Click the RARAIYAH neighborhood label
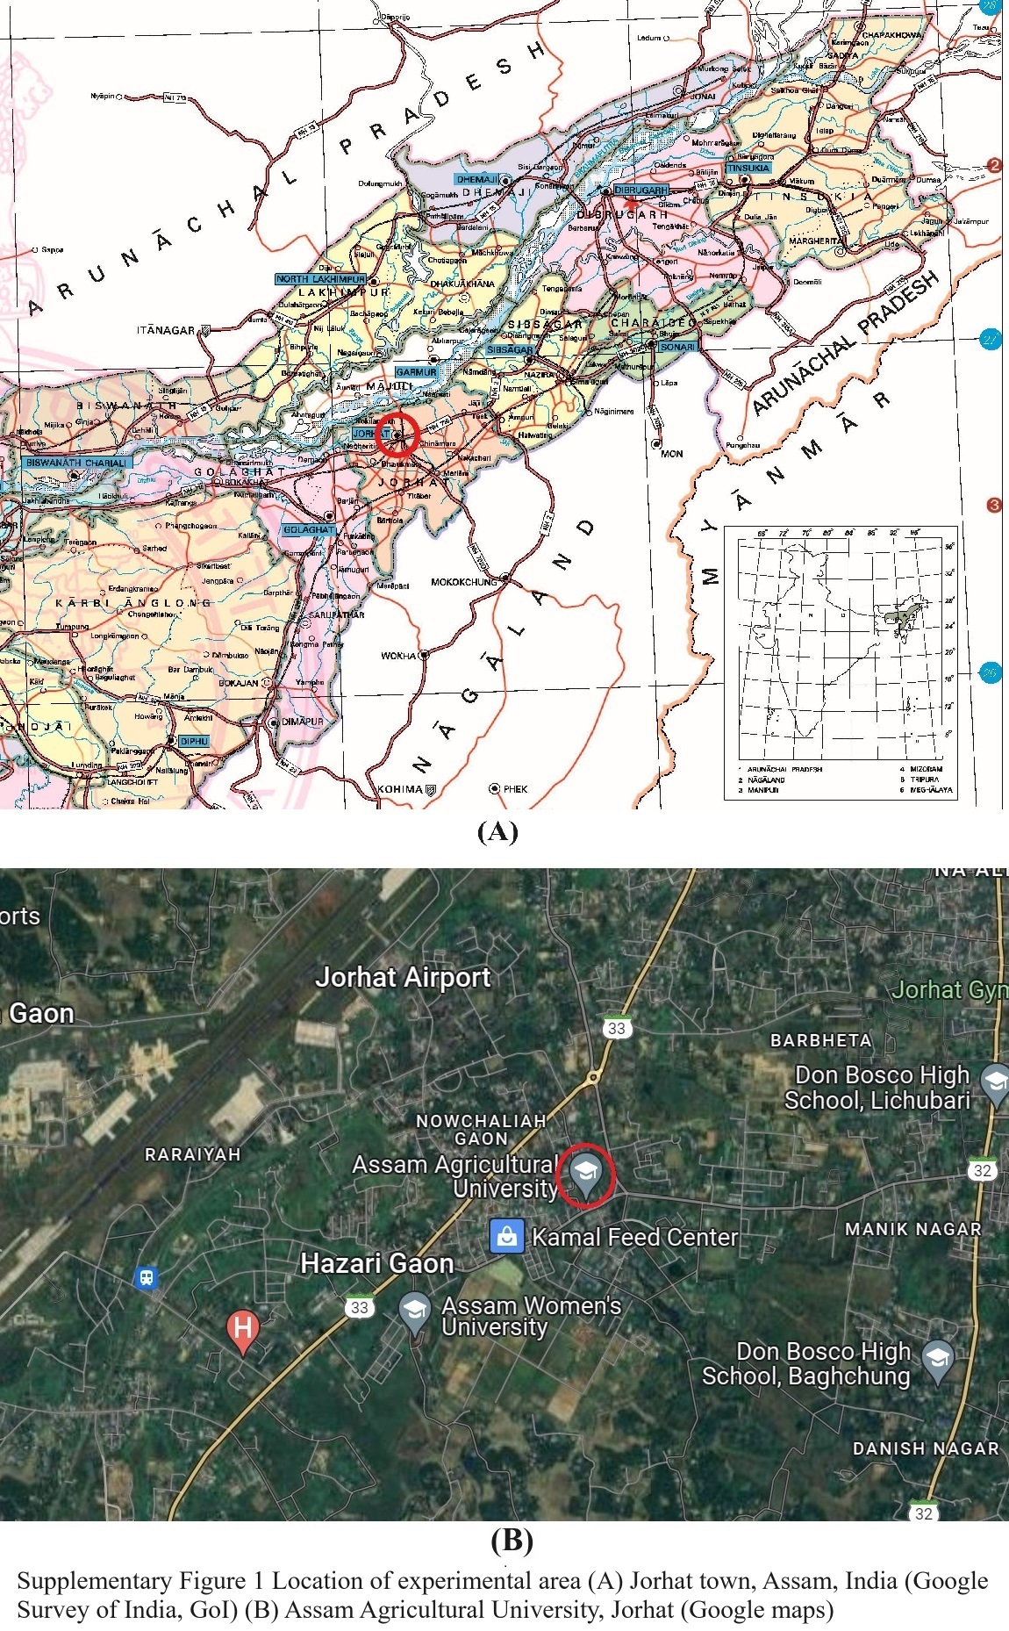The image size is (1009, 1631). click(x=192, y=1154)
